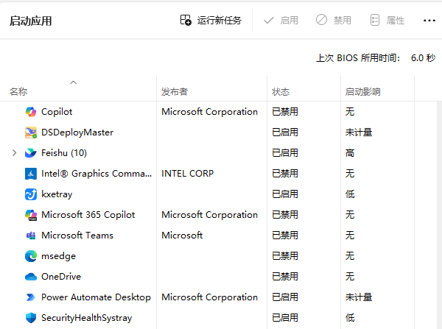Click the 启用 button in toolbar
Screen dimensions: 442x329
[x=281, y=21]
